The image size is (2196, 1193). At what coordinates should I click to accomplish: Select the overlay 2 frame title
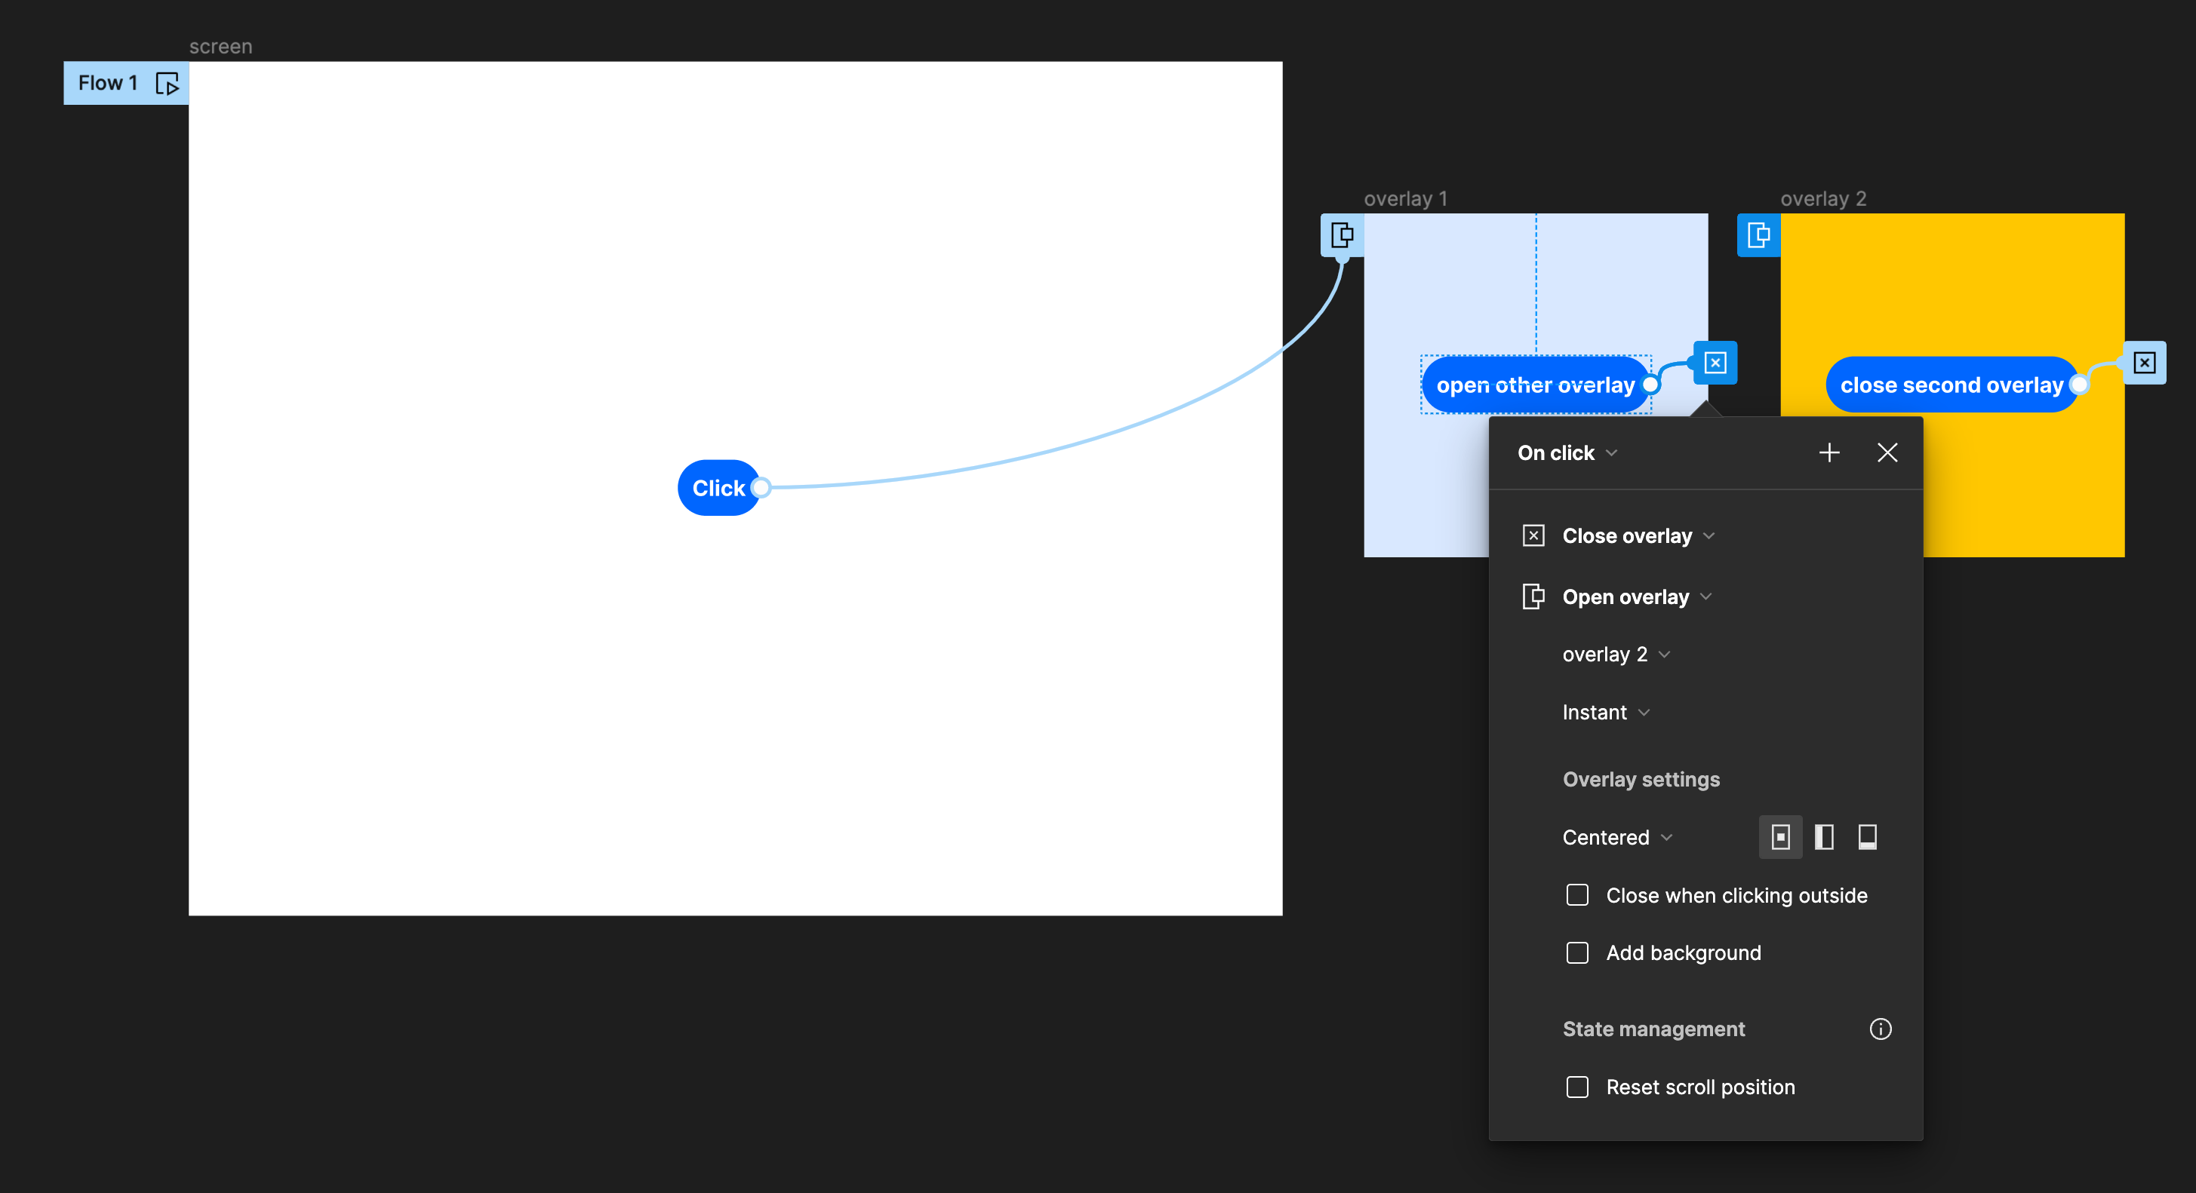click(1823, 198)
